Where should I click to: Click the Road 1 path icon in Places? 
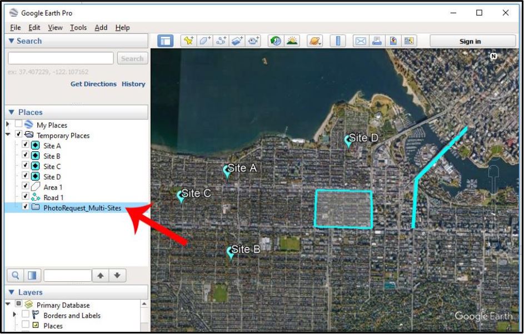(x=36, y=197)
